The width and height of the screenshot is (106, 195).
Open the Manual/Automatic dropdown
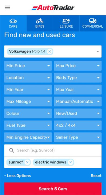[78, 102]
